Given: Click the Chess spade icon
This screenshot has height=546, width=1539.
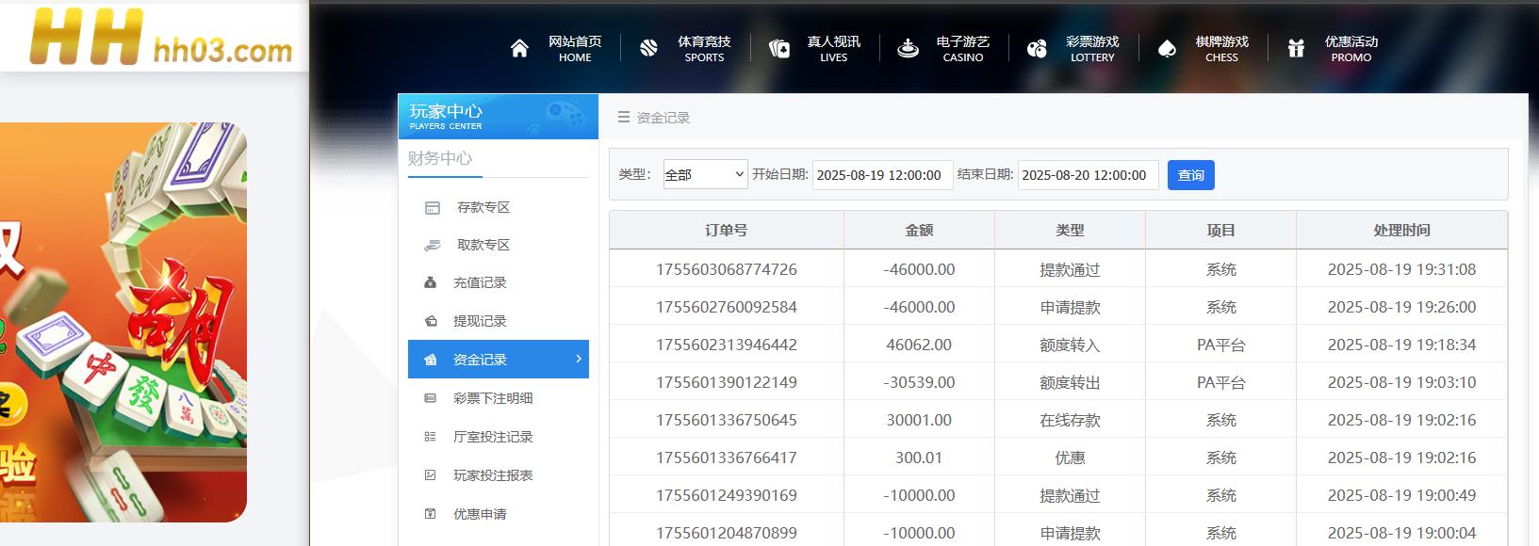Looking at the screenshot, I should pyautogui.click(x=1167, y=49).
